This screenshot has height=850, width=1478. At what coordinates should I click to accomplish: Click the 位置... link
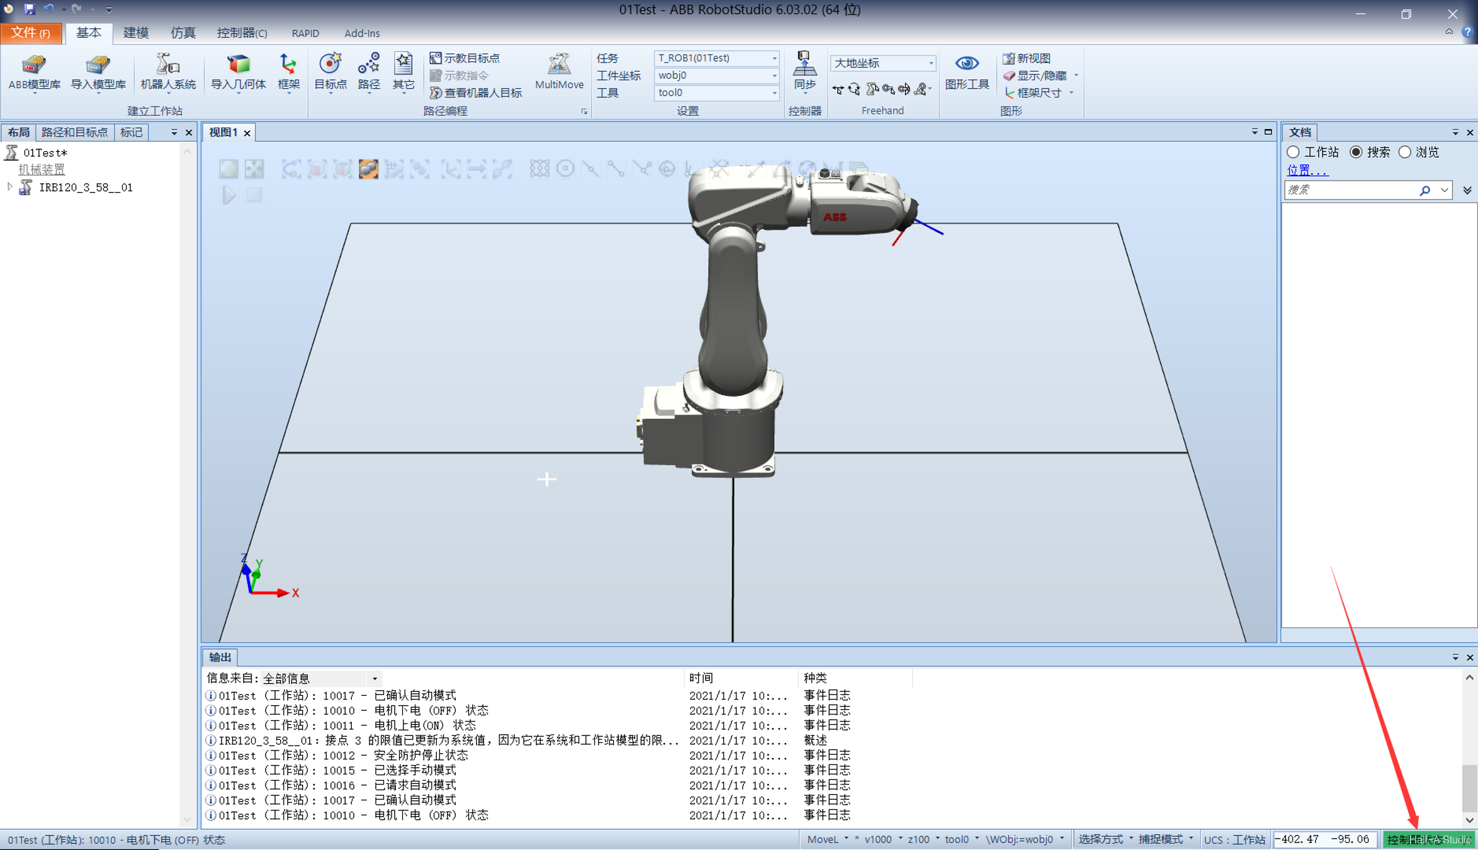[1307, 170]
